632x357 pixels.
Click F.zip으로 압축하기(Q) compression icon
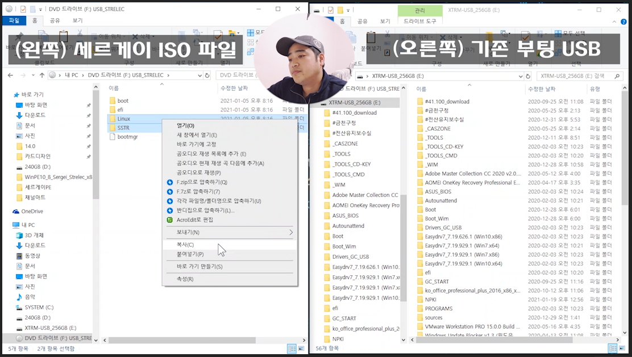[170, 182]
